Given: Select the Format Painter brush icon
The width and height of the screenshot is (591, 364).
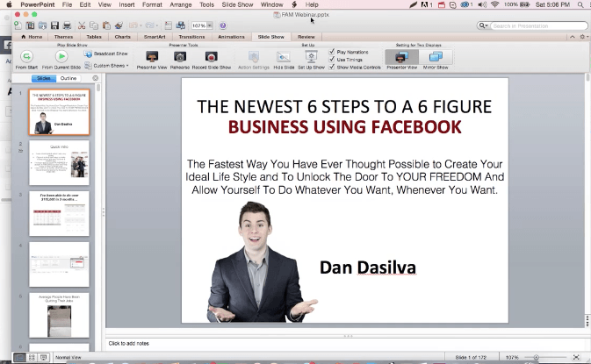Looking at the screenshot, I should pyautogui.click(x=119, y=25).
